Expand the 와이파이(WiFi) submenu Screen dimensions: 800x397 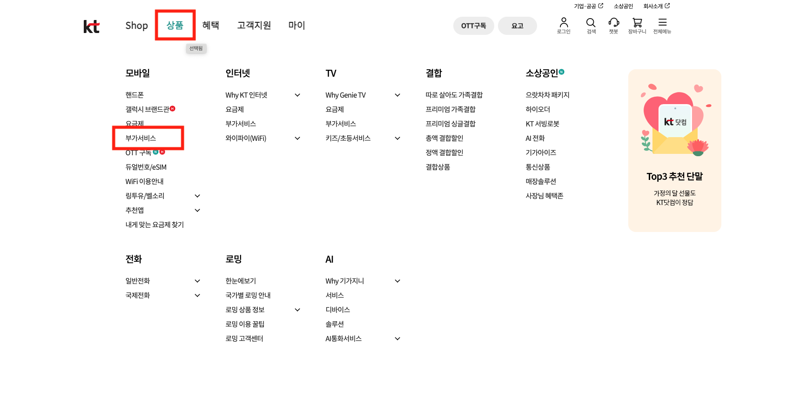(297, 139)
